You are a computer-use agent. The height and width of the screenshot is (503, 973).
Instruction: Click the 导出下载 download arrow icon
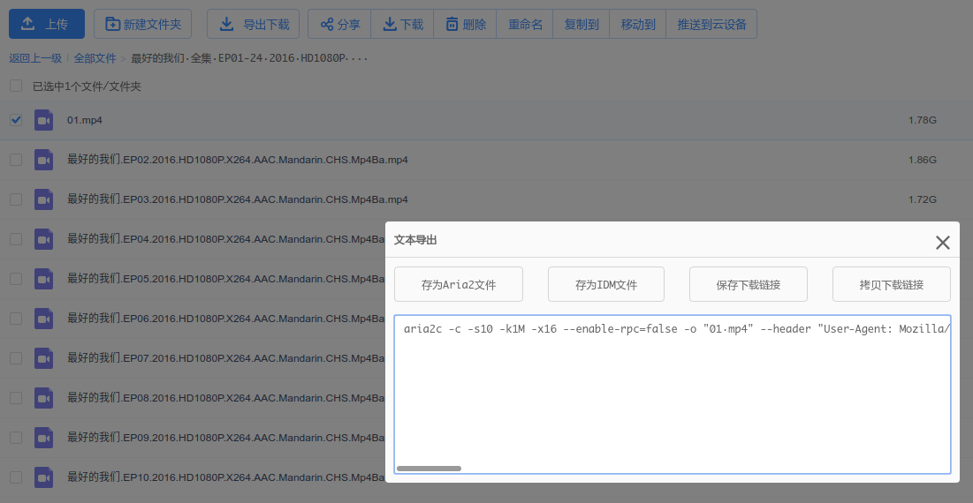tap(226, 24)
